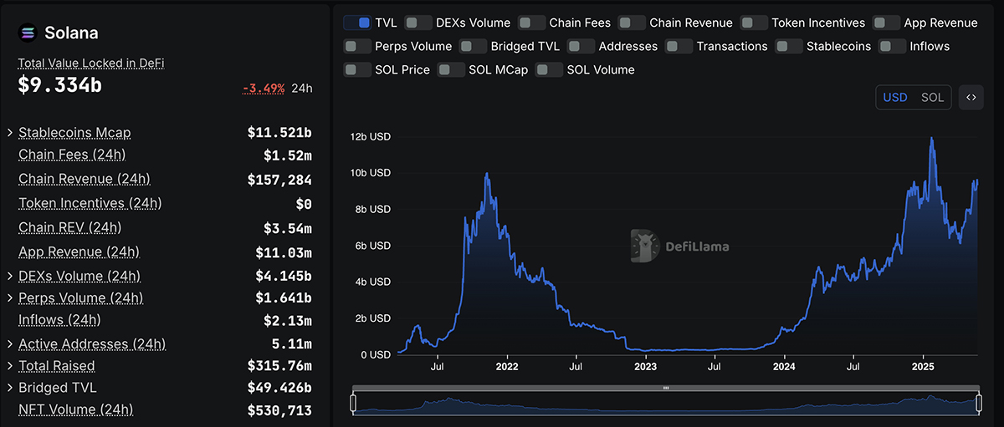The height and width of the screenshot is (427, 1004).
Task: Switch on the App Revenue toggle
Action: [887, 23]
